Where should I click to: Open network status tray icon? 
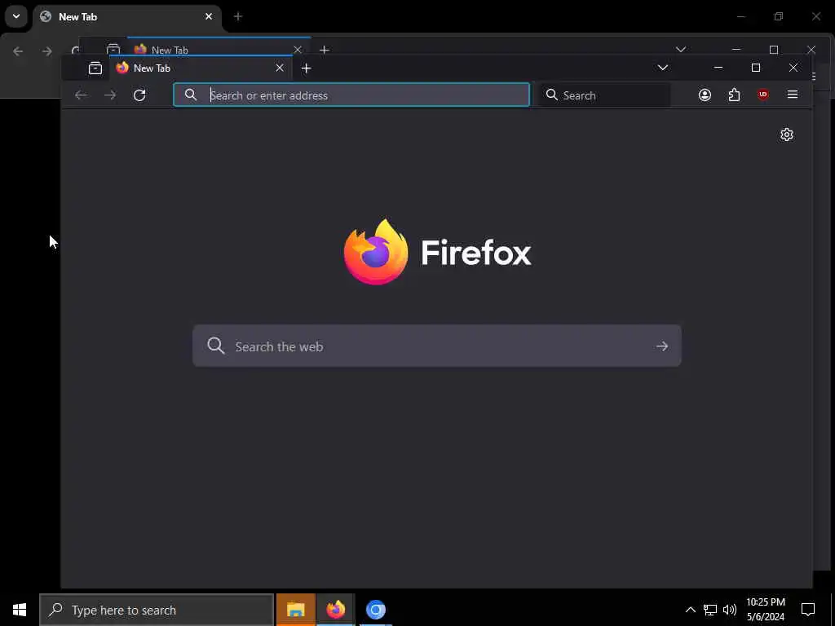pos(710,610)
